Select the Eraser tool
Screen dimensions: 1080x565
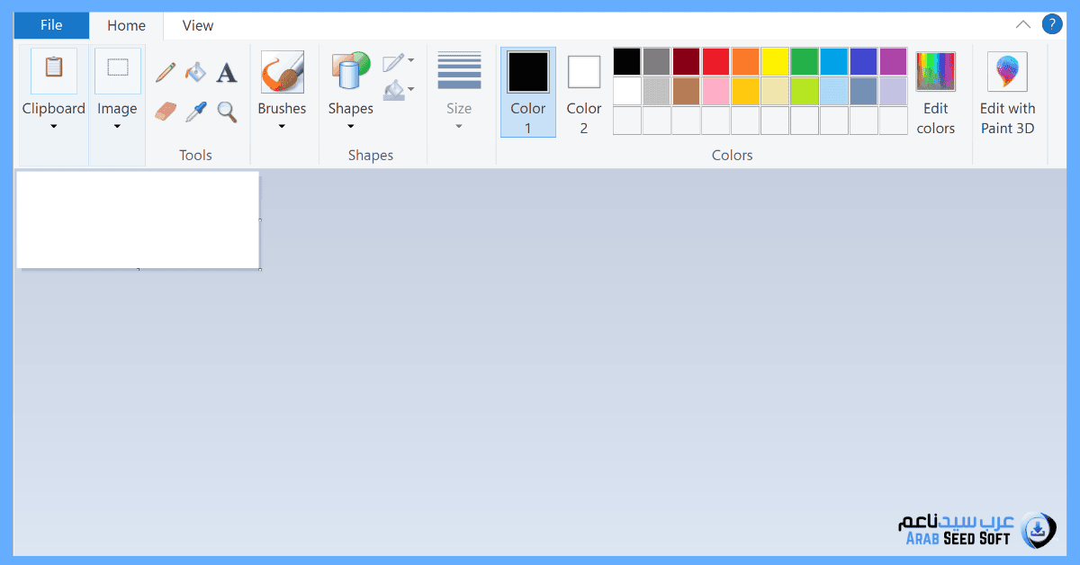tap(166, 112)
